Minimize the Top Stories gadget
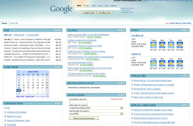The image size is (193, 126). (121, 30)
